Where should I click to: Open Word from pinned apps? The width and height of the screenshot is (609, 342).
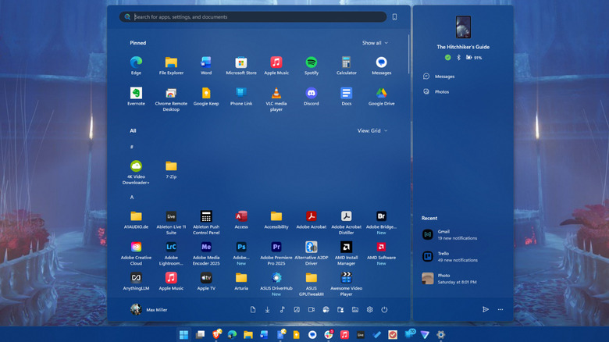[206, 66]
